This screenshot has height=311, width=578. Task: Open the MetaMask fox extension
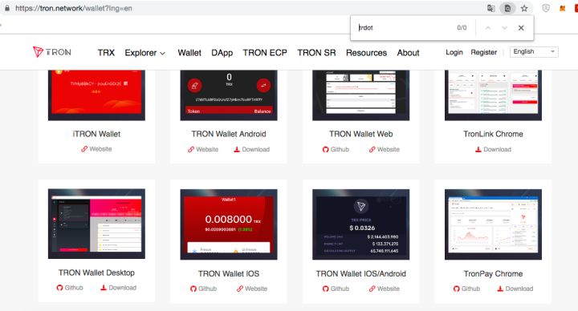pyautogui.click(x=563, y=8)
